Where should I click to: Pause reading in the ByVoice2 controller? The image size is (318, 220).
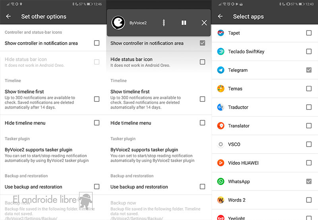184,23
